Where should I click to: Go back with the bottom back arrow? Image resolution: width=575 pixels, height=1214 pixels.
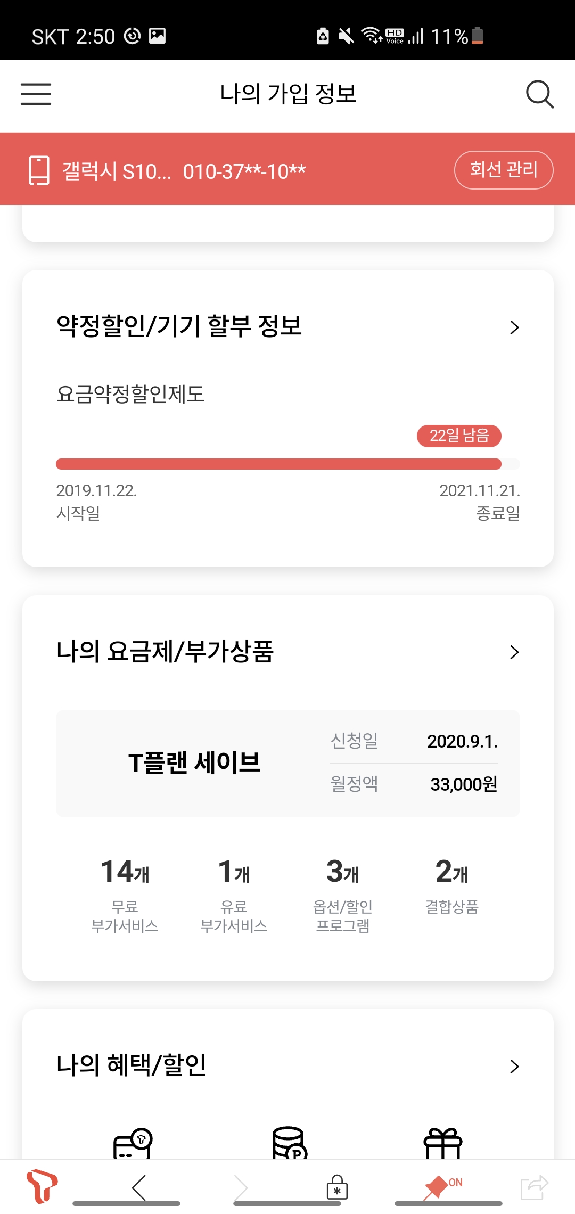point(139,1187)
